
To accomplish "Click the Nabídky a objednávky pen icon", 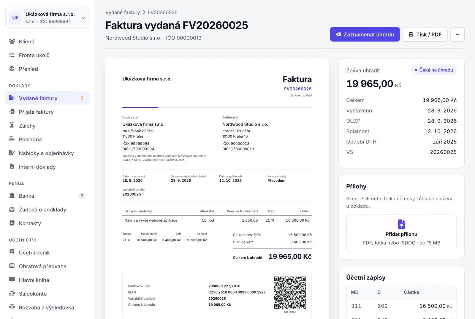I will [x=12, y=153].
